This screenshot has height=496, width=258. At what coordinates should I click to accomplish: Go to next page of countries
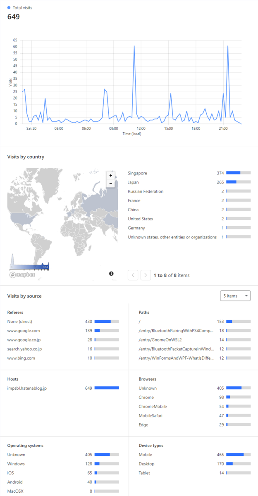pos(146,275)
